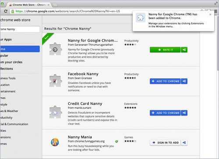Screen dimensions: 219x159
Task: Click the chrome web store heading
Action: coord(15,20)
